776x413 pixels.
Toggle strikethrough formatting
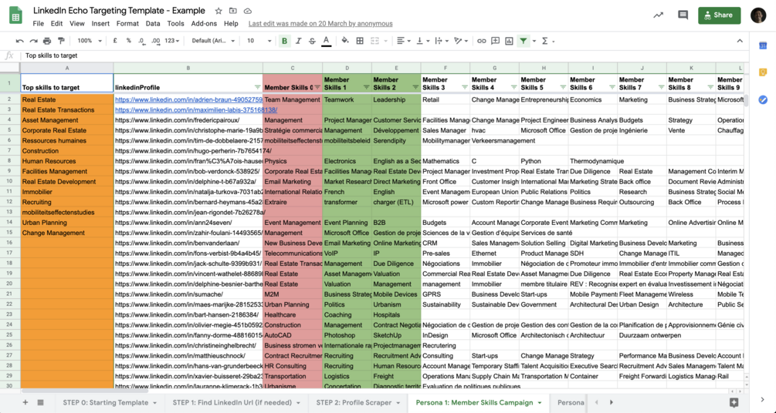tap(312, 41)
